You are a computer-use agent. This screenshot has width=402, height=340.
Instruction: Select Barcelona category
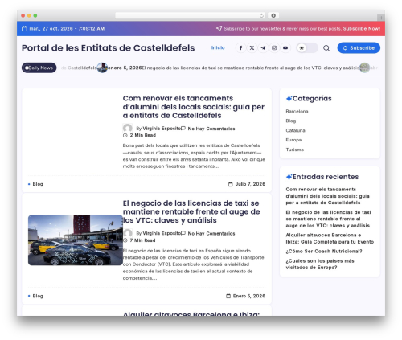[x=297, y=112]
